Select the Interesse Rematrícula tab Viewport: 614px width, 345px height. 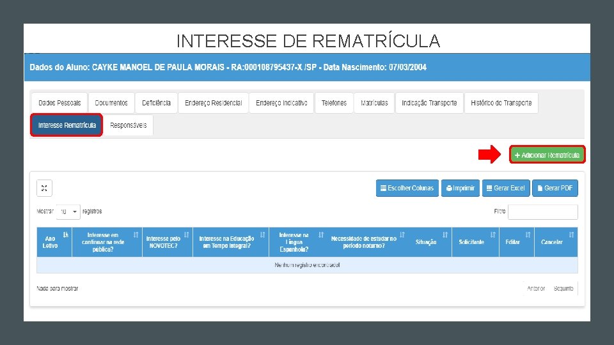click(67, 125)
